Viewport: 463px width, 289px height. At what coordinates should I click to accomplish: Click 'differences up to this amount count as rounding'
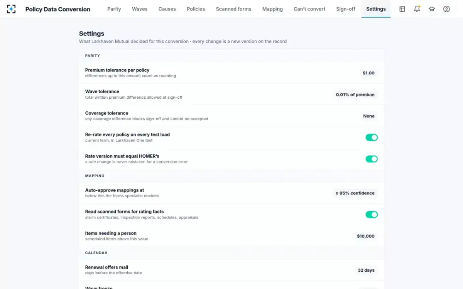tap(130, 76)
